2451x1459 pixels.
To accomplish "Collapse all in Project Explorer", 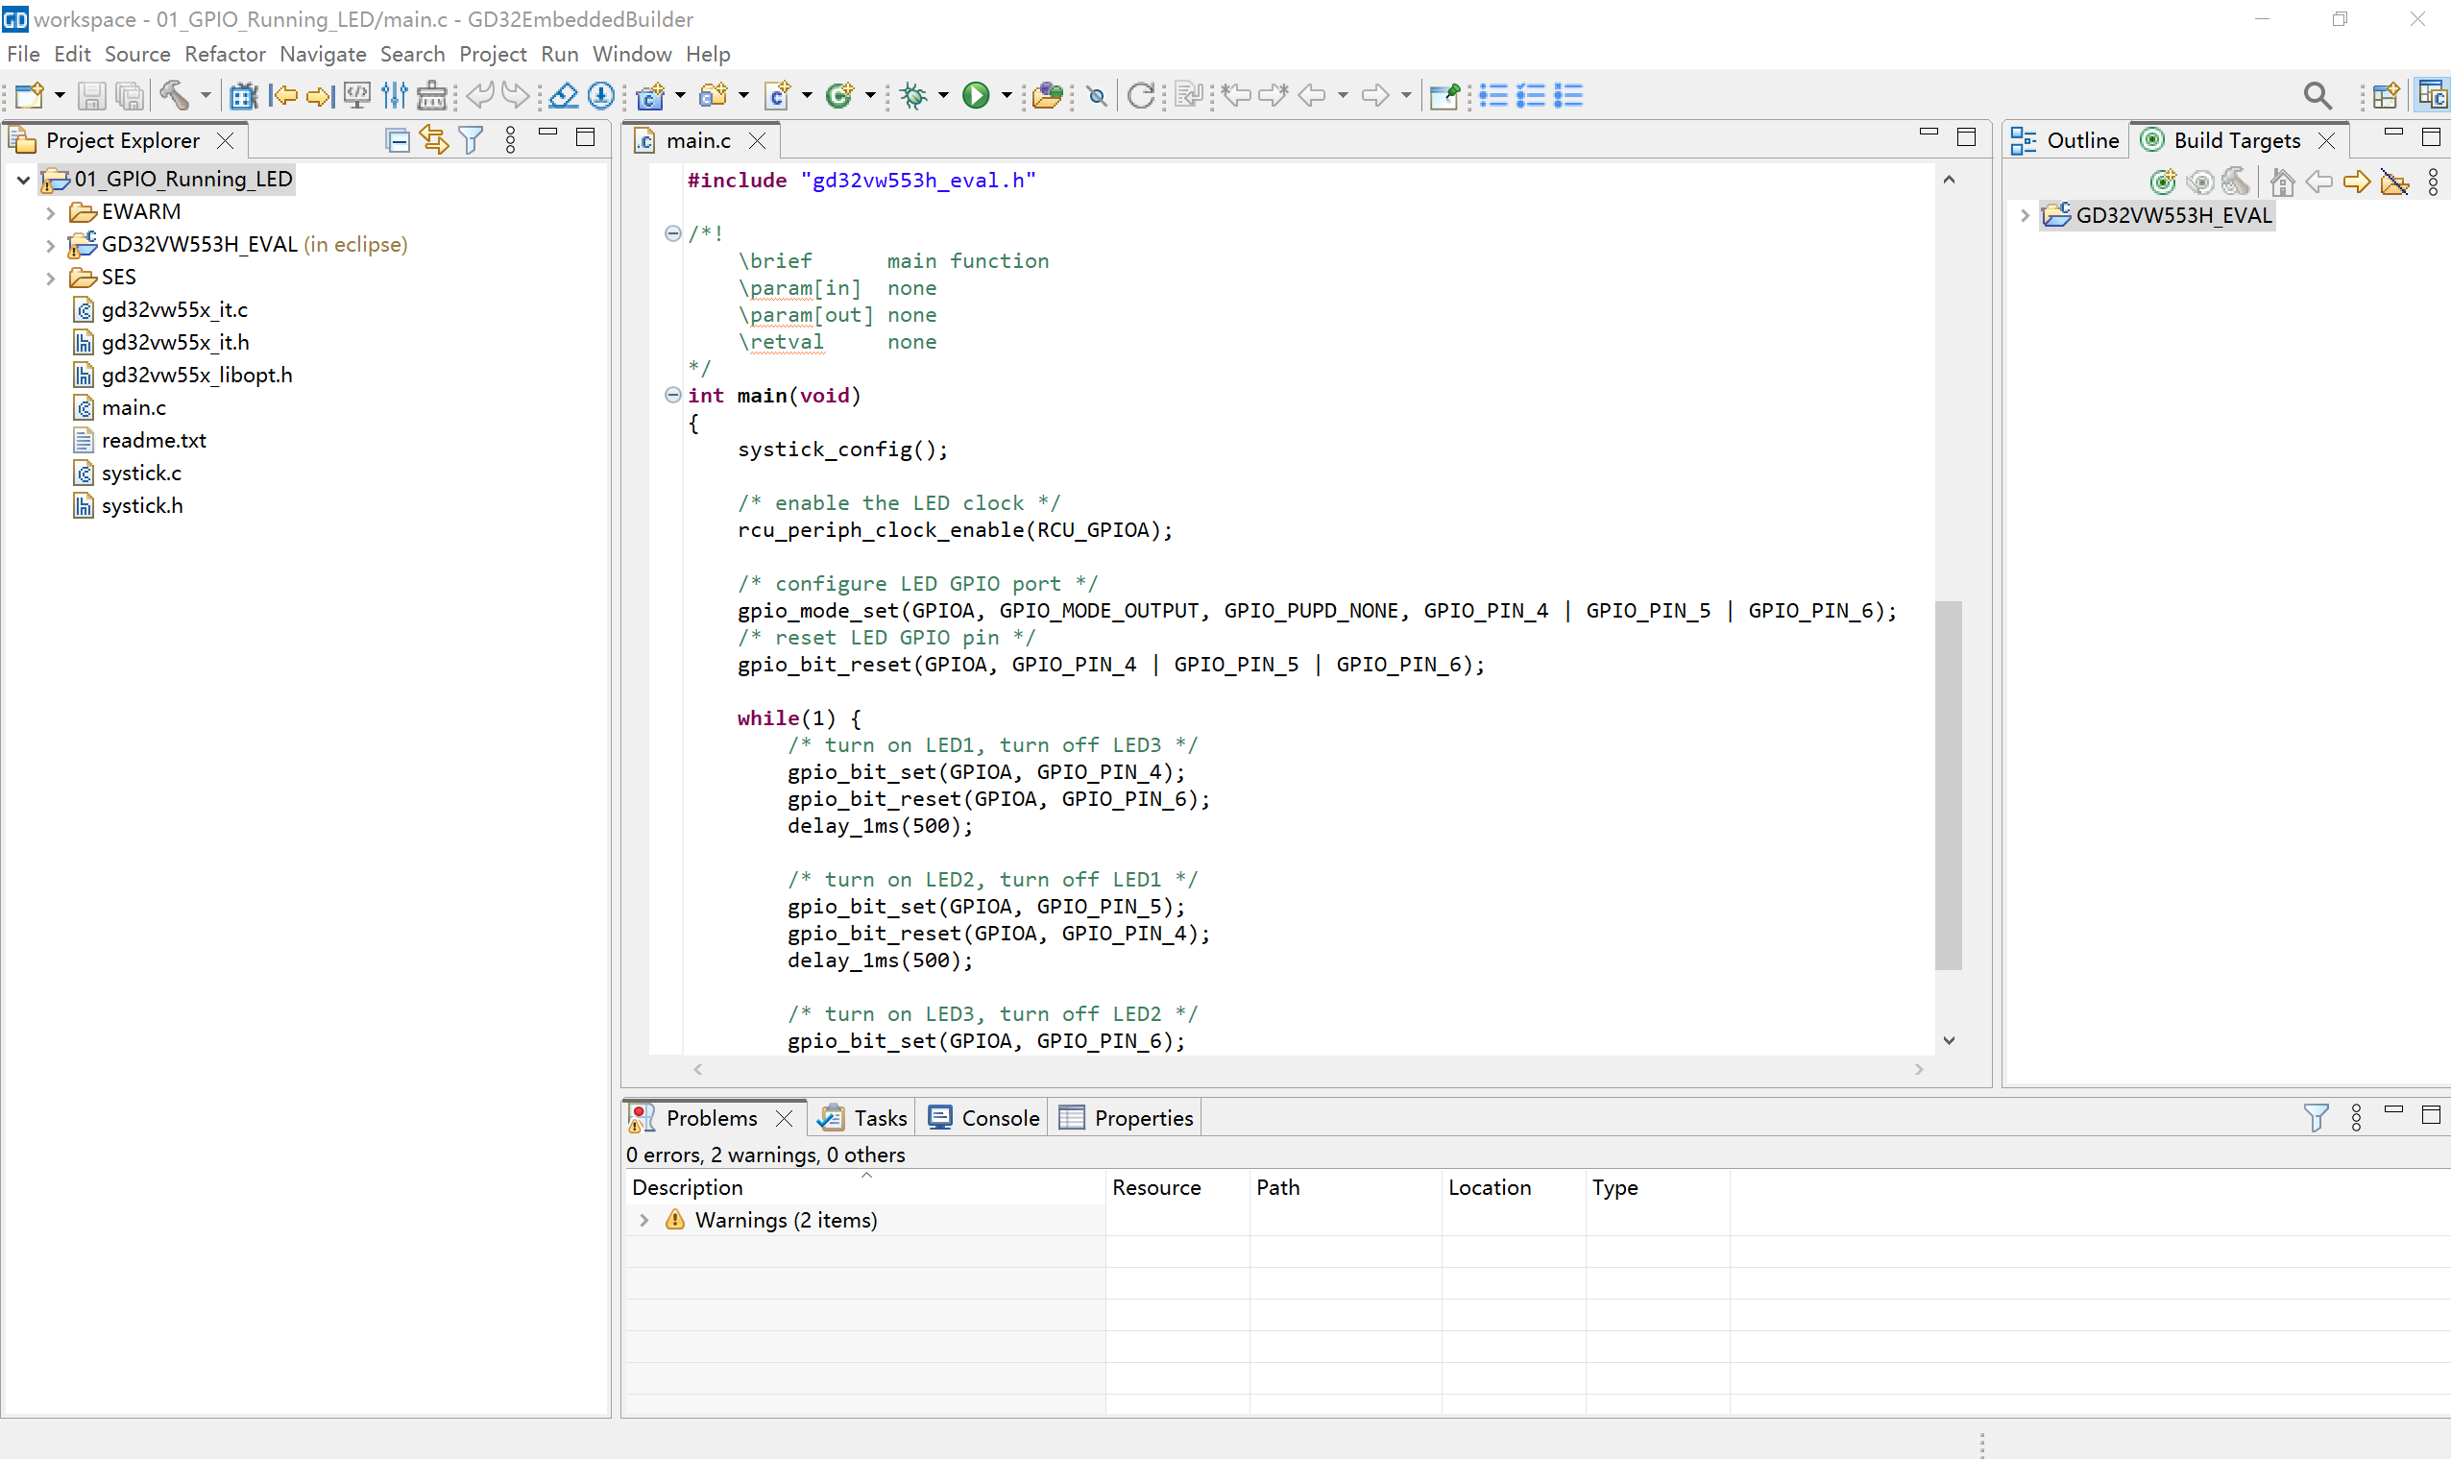I will coord(397,140).
